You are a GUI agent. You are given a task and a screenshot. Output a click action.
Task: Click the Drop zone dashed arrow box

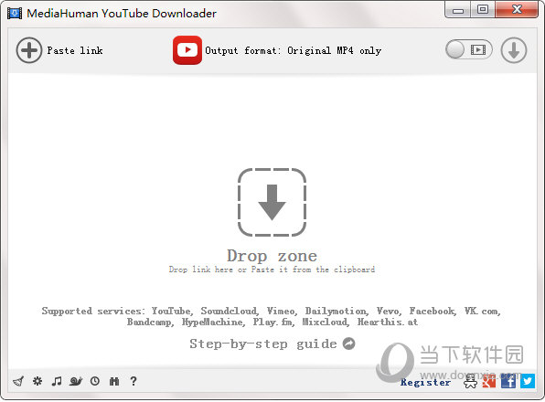272,203
